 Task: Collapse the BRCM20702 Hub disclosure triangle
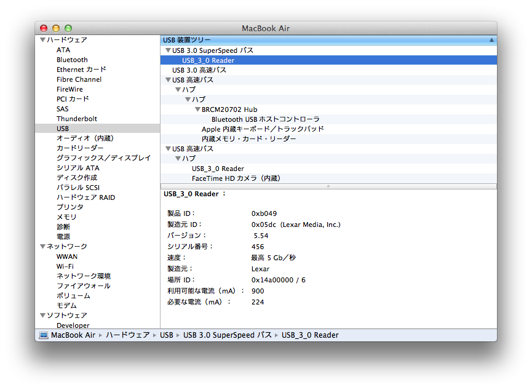pos(197,109)
